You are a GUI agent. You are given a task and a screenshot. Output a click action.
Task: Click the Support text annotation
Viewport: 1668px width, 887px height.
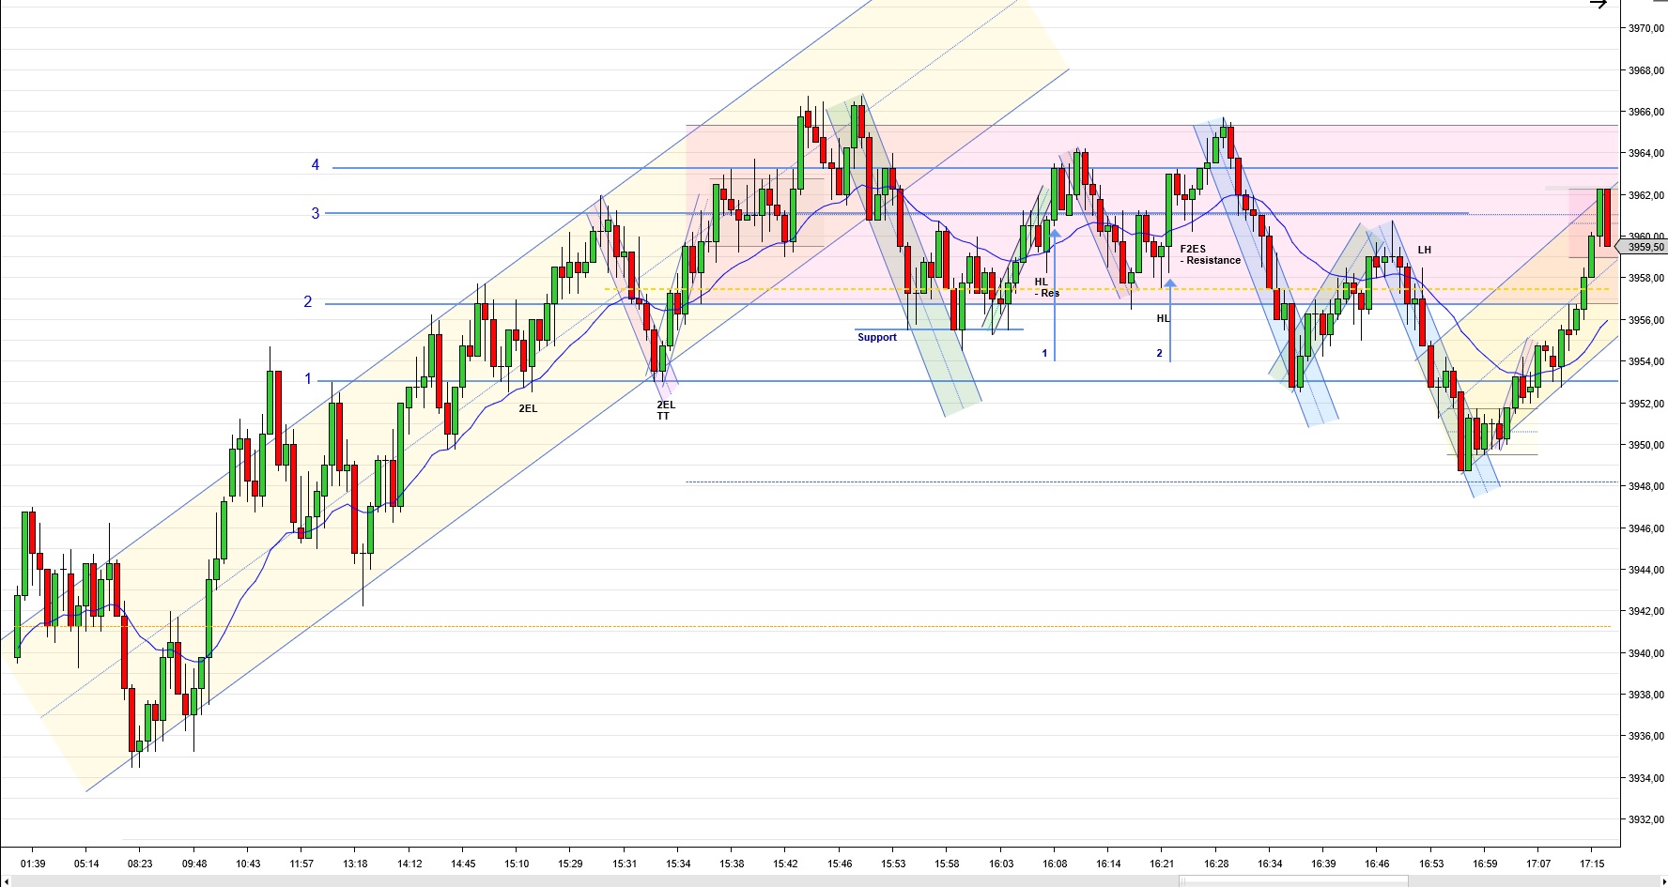click(876, 337)
